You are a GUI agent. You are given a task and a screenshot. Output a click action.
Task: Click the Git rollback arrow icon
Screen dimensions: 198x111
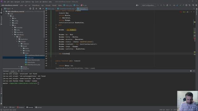point(190,5)
